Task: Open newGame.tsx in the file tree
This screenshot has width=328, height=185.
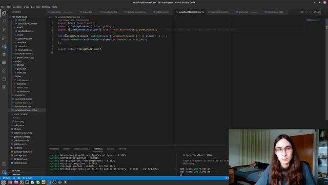Action: coord(25,50)
